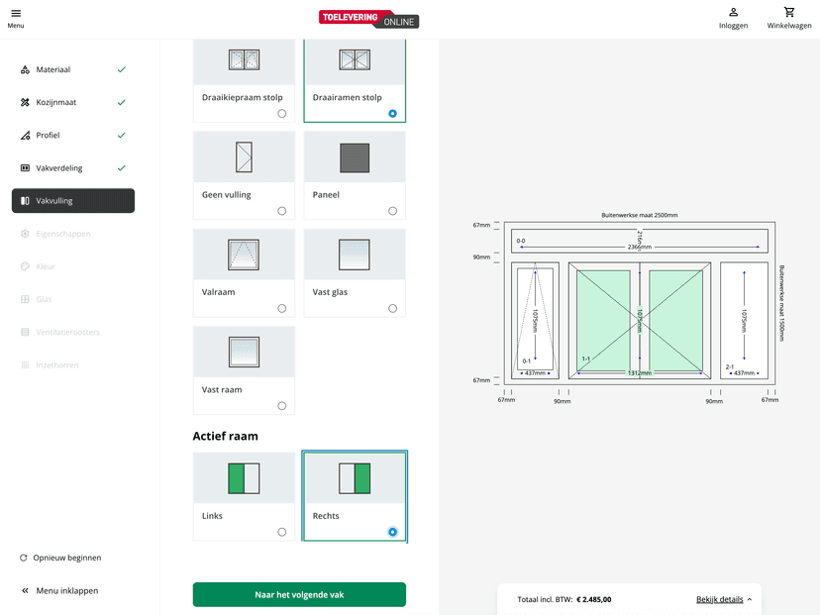Image resolution: width=820 pixels, height=615 pixels.
Task: Choose Links as the active window radio
Action: tap(282, 532)
